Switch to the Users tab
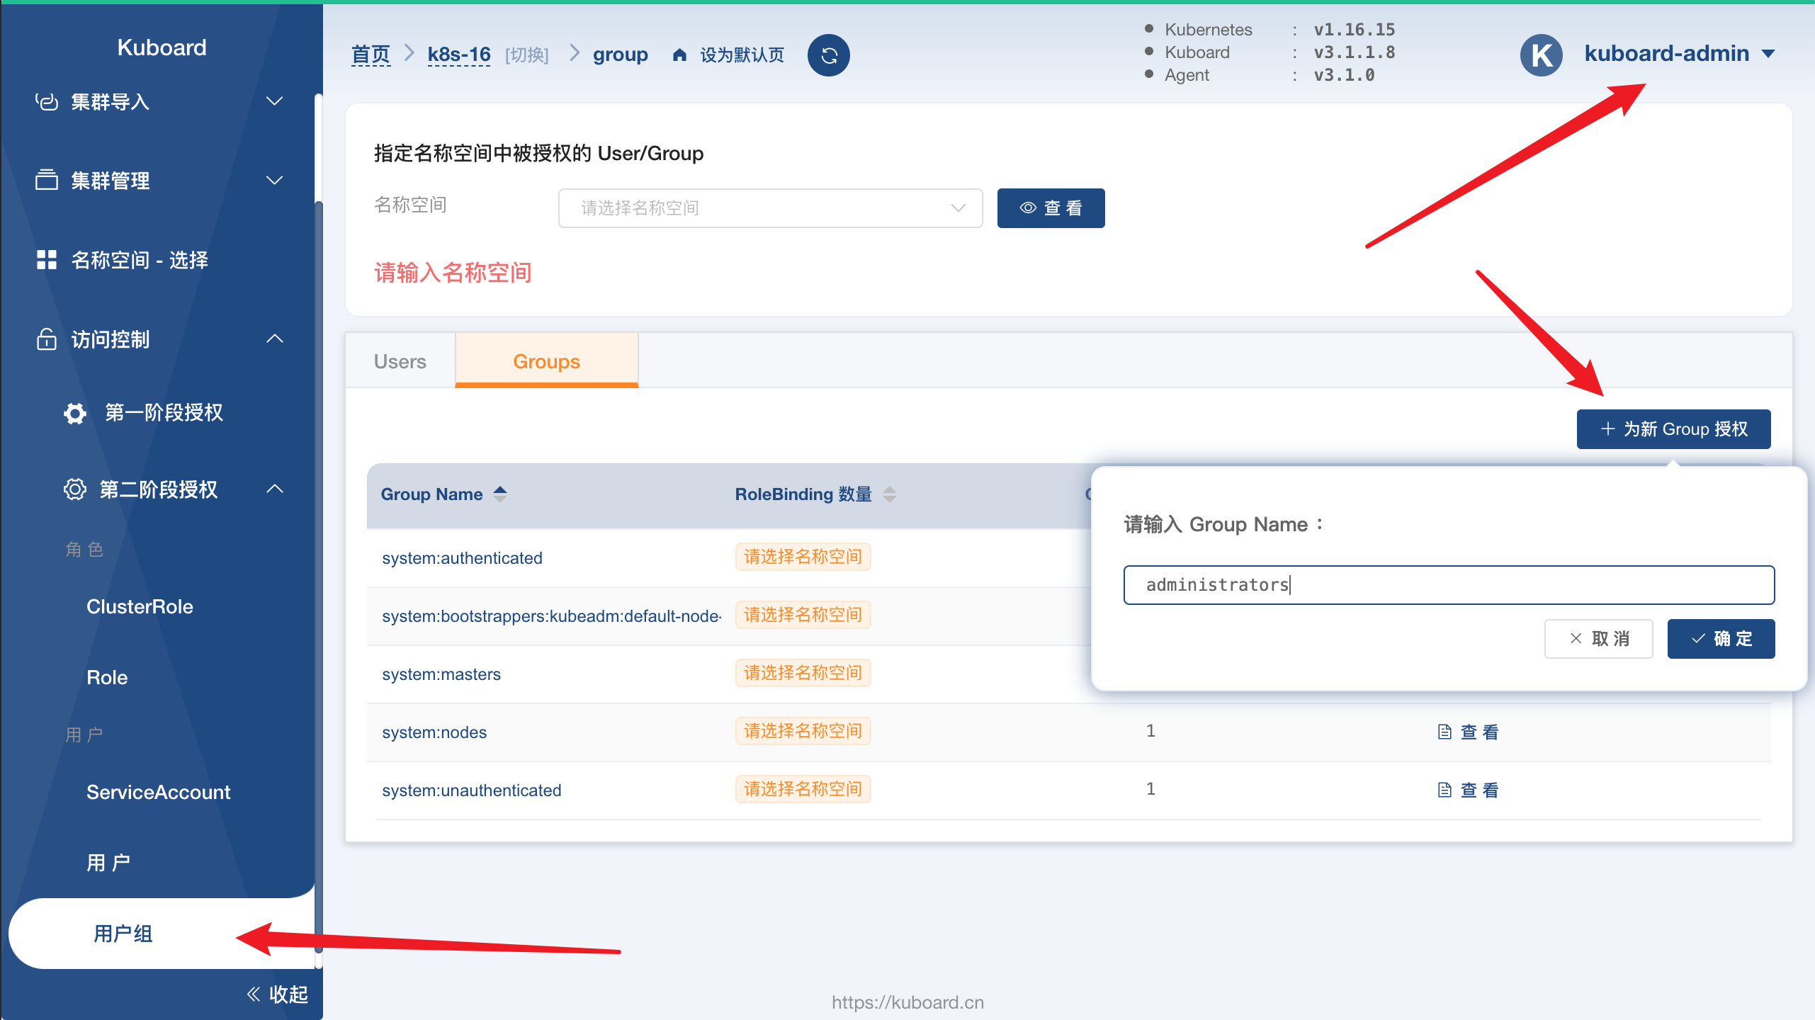This screenshot has width=1815, height=1020. [400, 361]
